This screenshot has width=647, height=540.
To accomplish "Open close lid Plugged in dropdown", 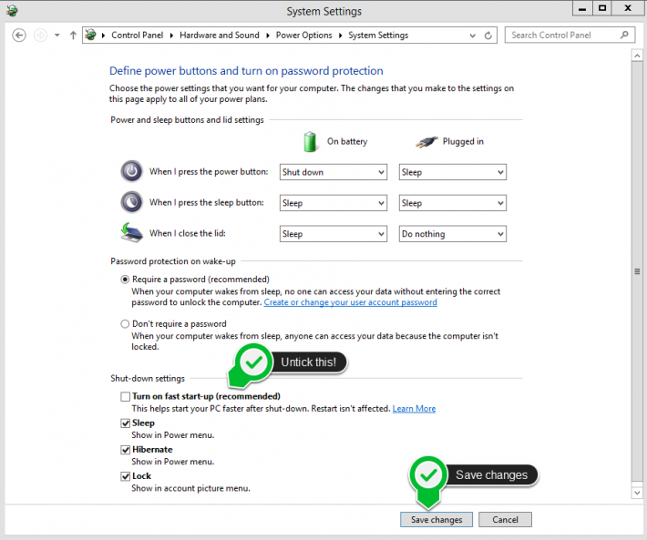I will click(452, 234).
